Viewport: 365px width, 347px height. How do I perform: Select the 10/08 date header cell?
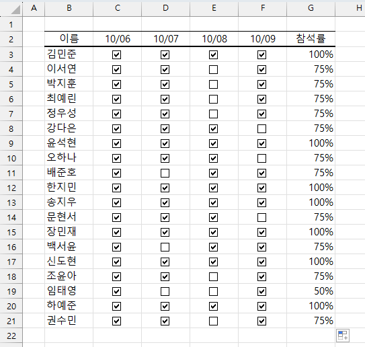(214, 39)
